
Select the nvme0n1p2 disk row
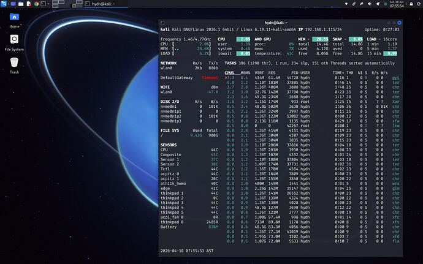tap(189, 116)
